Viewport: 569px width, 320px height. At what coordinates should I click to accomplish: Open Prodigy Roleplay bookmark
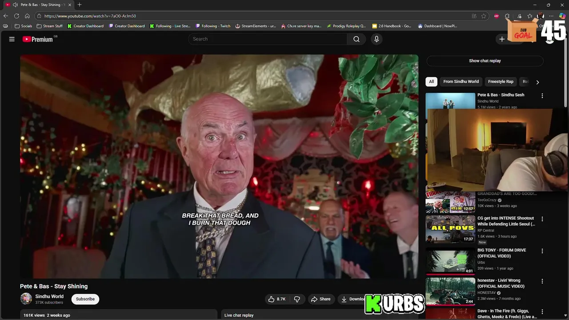[346, 26]
